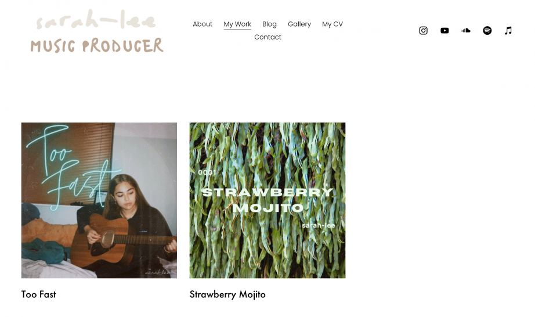Click the sarah-lee Music Producer logo
The height and width of the screenshot is (317, 535).
pos(97,31)
